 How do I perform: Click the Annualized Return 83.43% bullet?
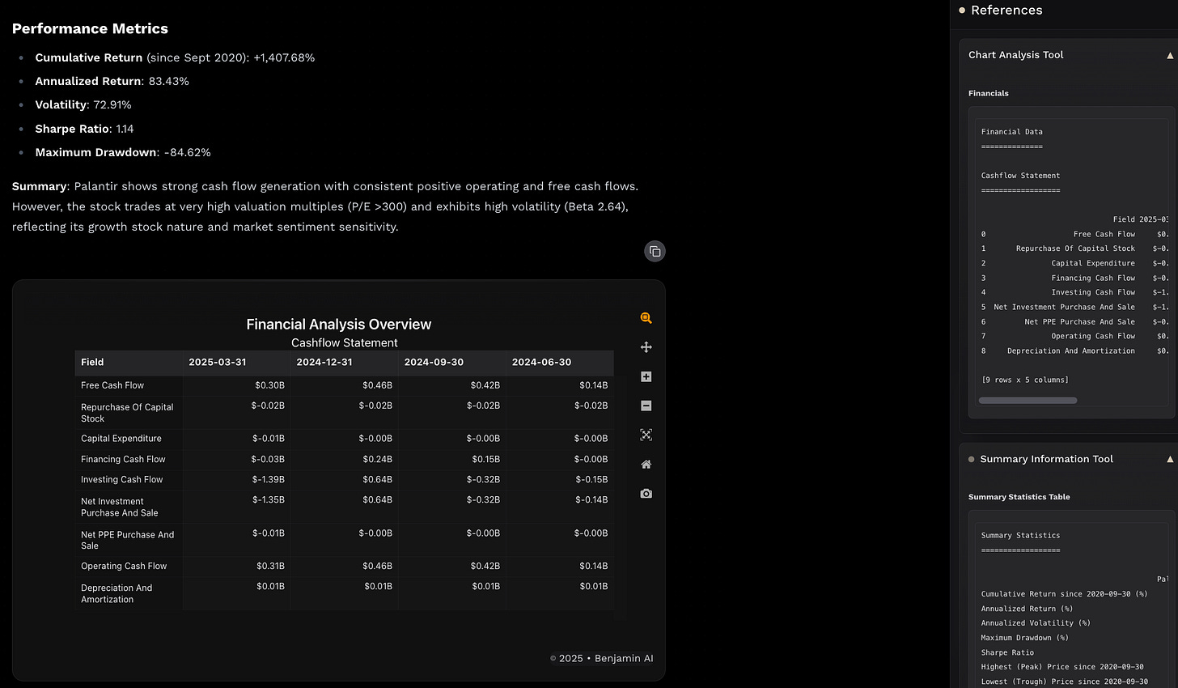click(112, 81)
